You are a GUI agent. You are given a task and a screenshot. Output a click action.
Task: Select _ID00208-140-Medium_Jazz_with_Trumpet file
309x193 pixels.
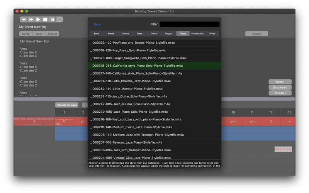154,135
